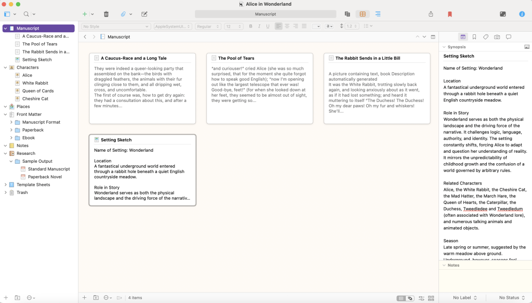Open the Compose mode icon
Viewport: 532px width, 303px height.
coord(502,14)
